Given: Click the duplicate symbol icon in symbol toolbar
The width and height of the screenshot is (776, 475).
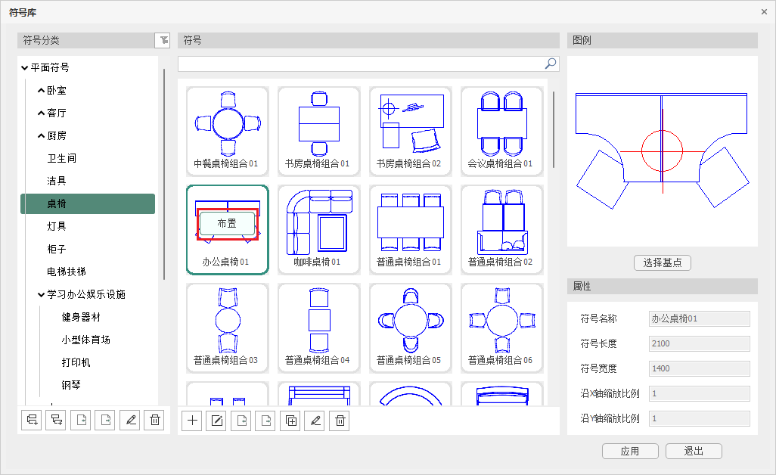Looking at the screenshot, I should (290, 421).
